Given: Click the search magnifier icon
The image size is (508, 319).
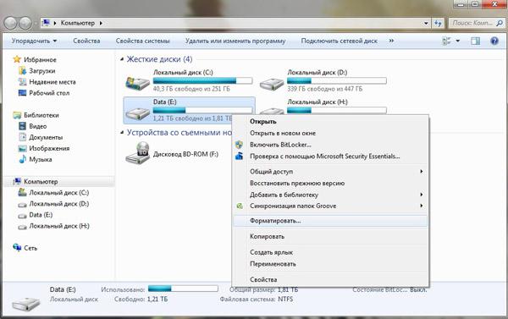Looking at the screenshot, I should [500, 23].
